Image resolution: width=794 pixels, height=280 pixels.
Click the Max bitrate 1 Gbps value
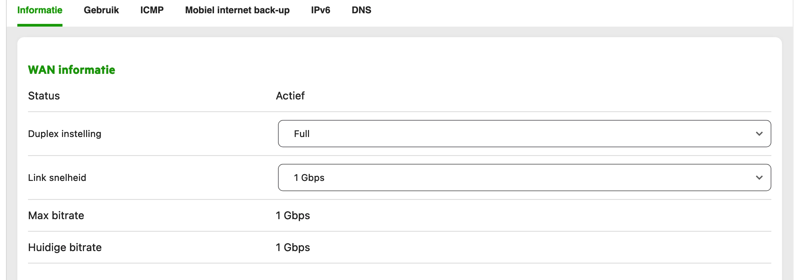[x=293, y=215]
